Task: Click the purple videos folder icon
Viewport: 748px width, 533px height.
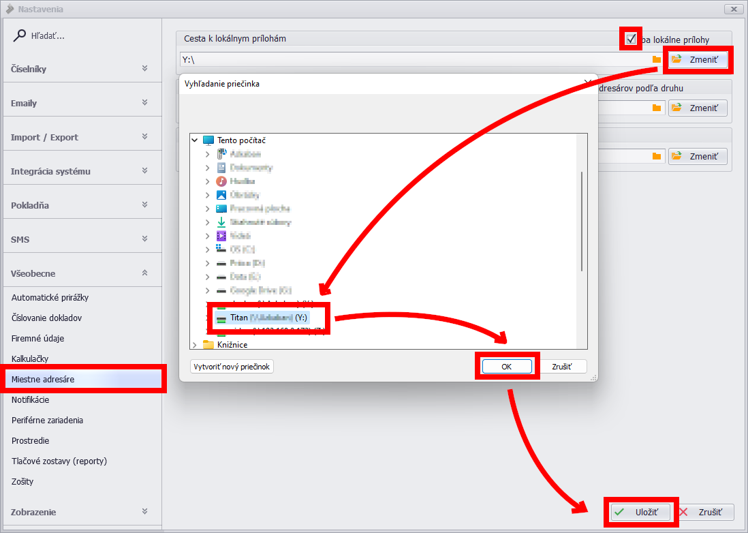Action: [x=221, y=236]
